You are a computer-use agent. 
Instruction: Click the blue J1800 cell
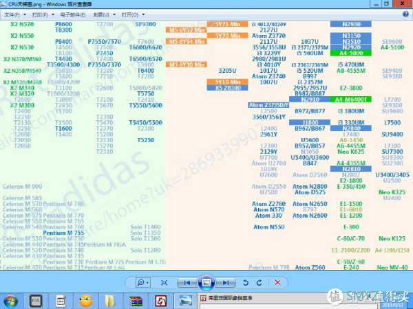pos(310,122)
